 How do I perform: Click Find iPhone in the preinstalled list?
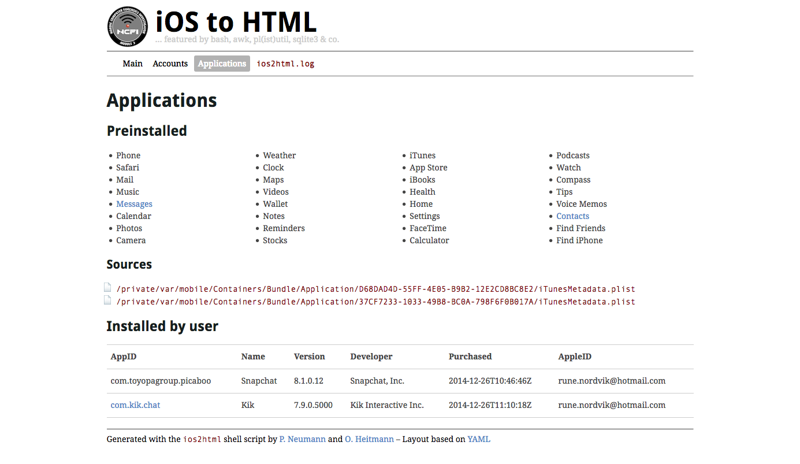point(579,240)
